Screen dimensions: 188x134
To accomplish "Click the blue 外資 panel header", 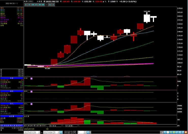I will [x=12, y=78].
